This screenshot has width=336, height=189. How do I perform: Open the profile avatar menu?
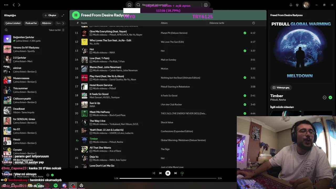click(x=306, y=5)
